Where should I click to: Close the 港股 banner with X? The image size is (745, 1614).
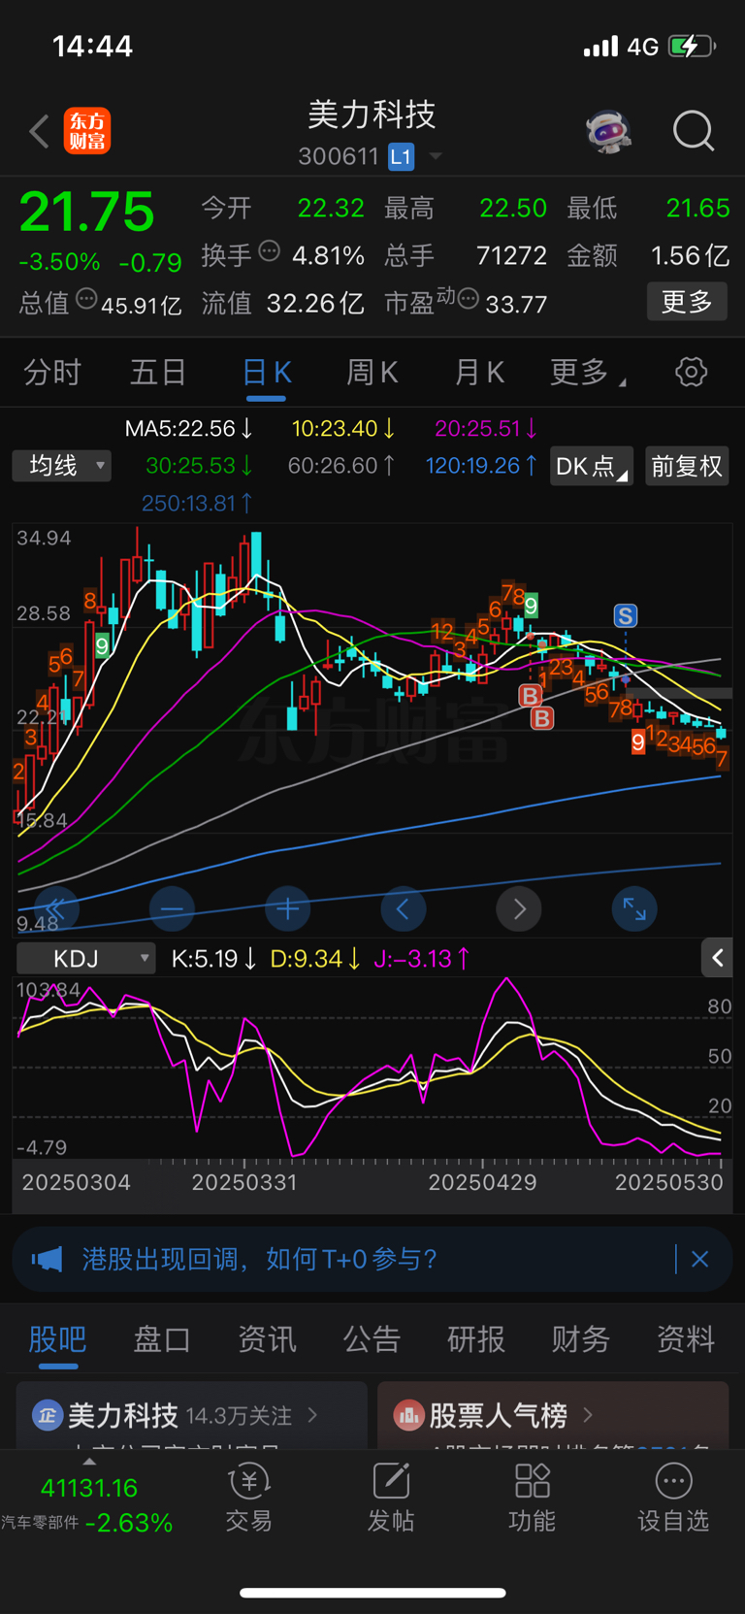tap(699, 1259)
